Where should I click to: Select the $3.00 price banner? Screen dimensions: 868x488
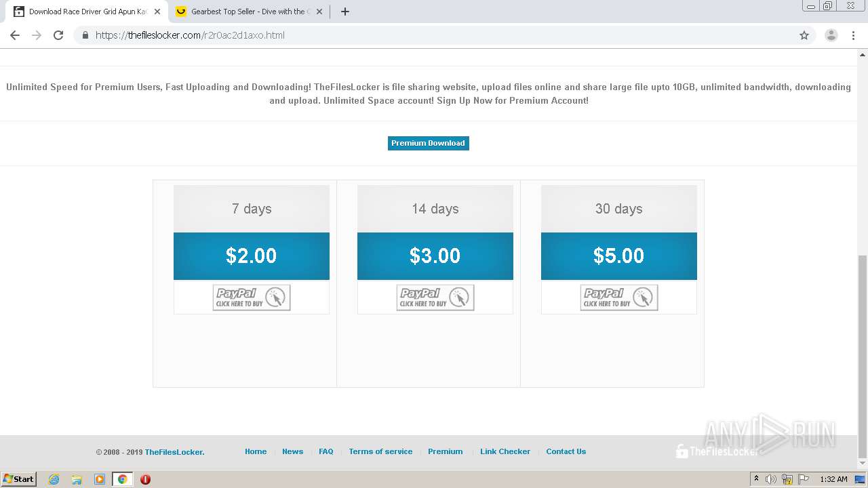435,256
